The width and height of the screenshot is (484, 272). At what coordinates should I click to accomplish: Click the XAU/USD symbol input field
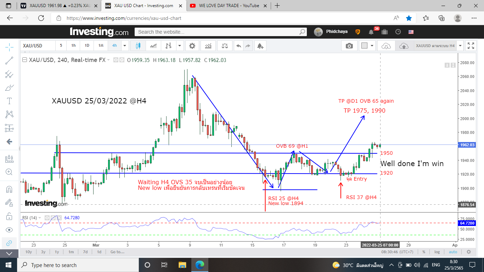(x=38, y=46)
